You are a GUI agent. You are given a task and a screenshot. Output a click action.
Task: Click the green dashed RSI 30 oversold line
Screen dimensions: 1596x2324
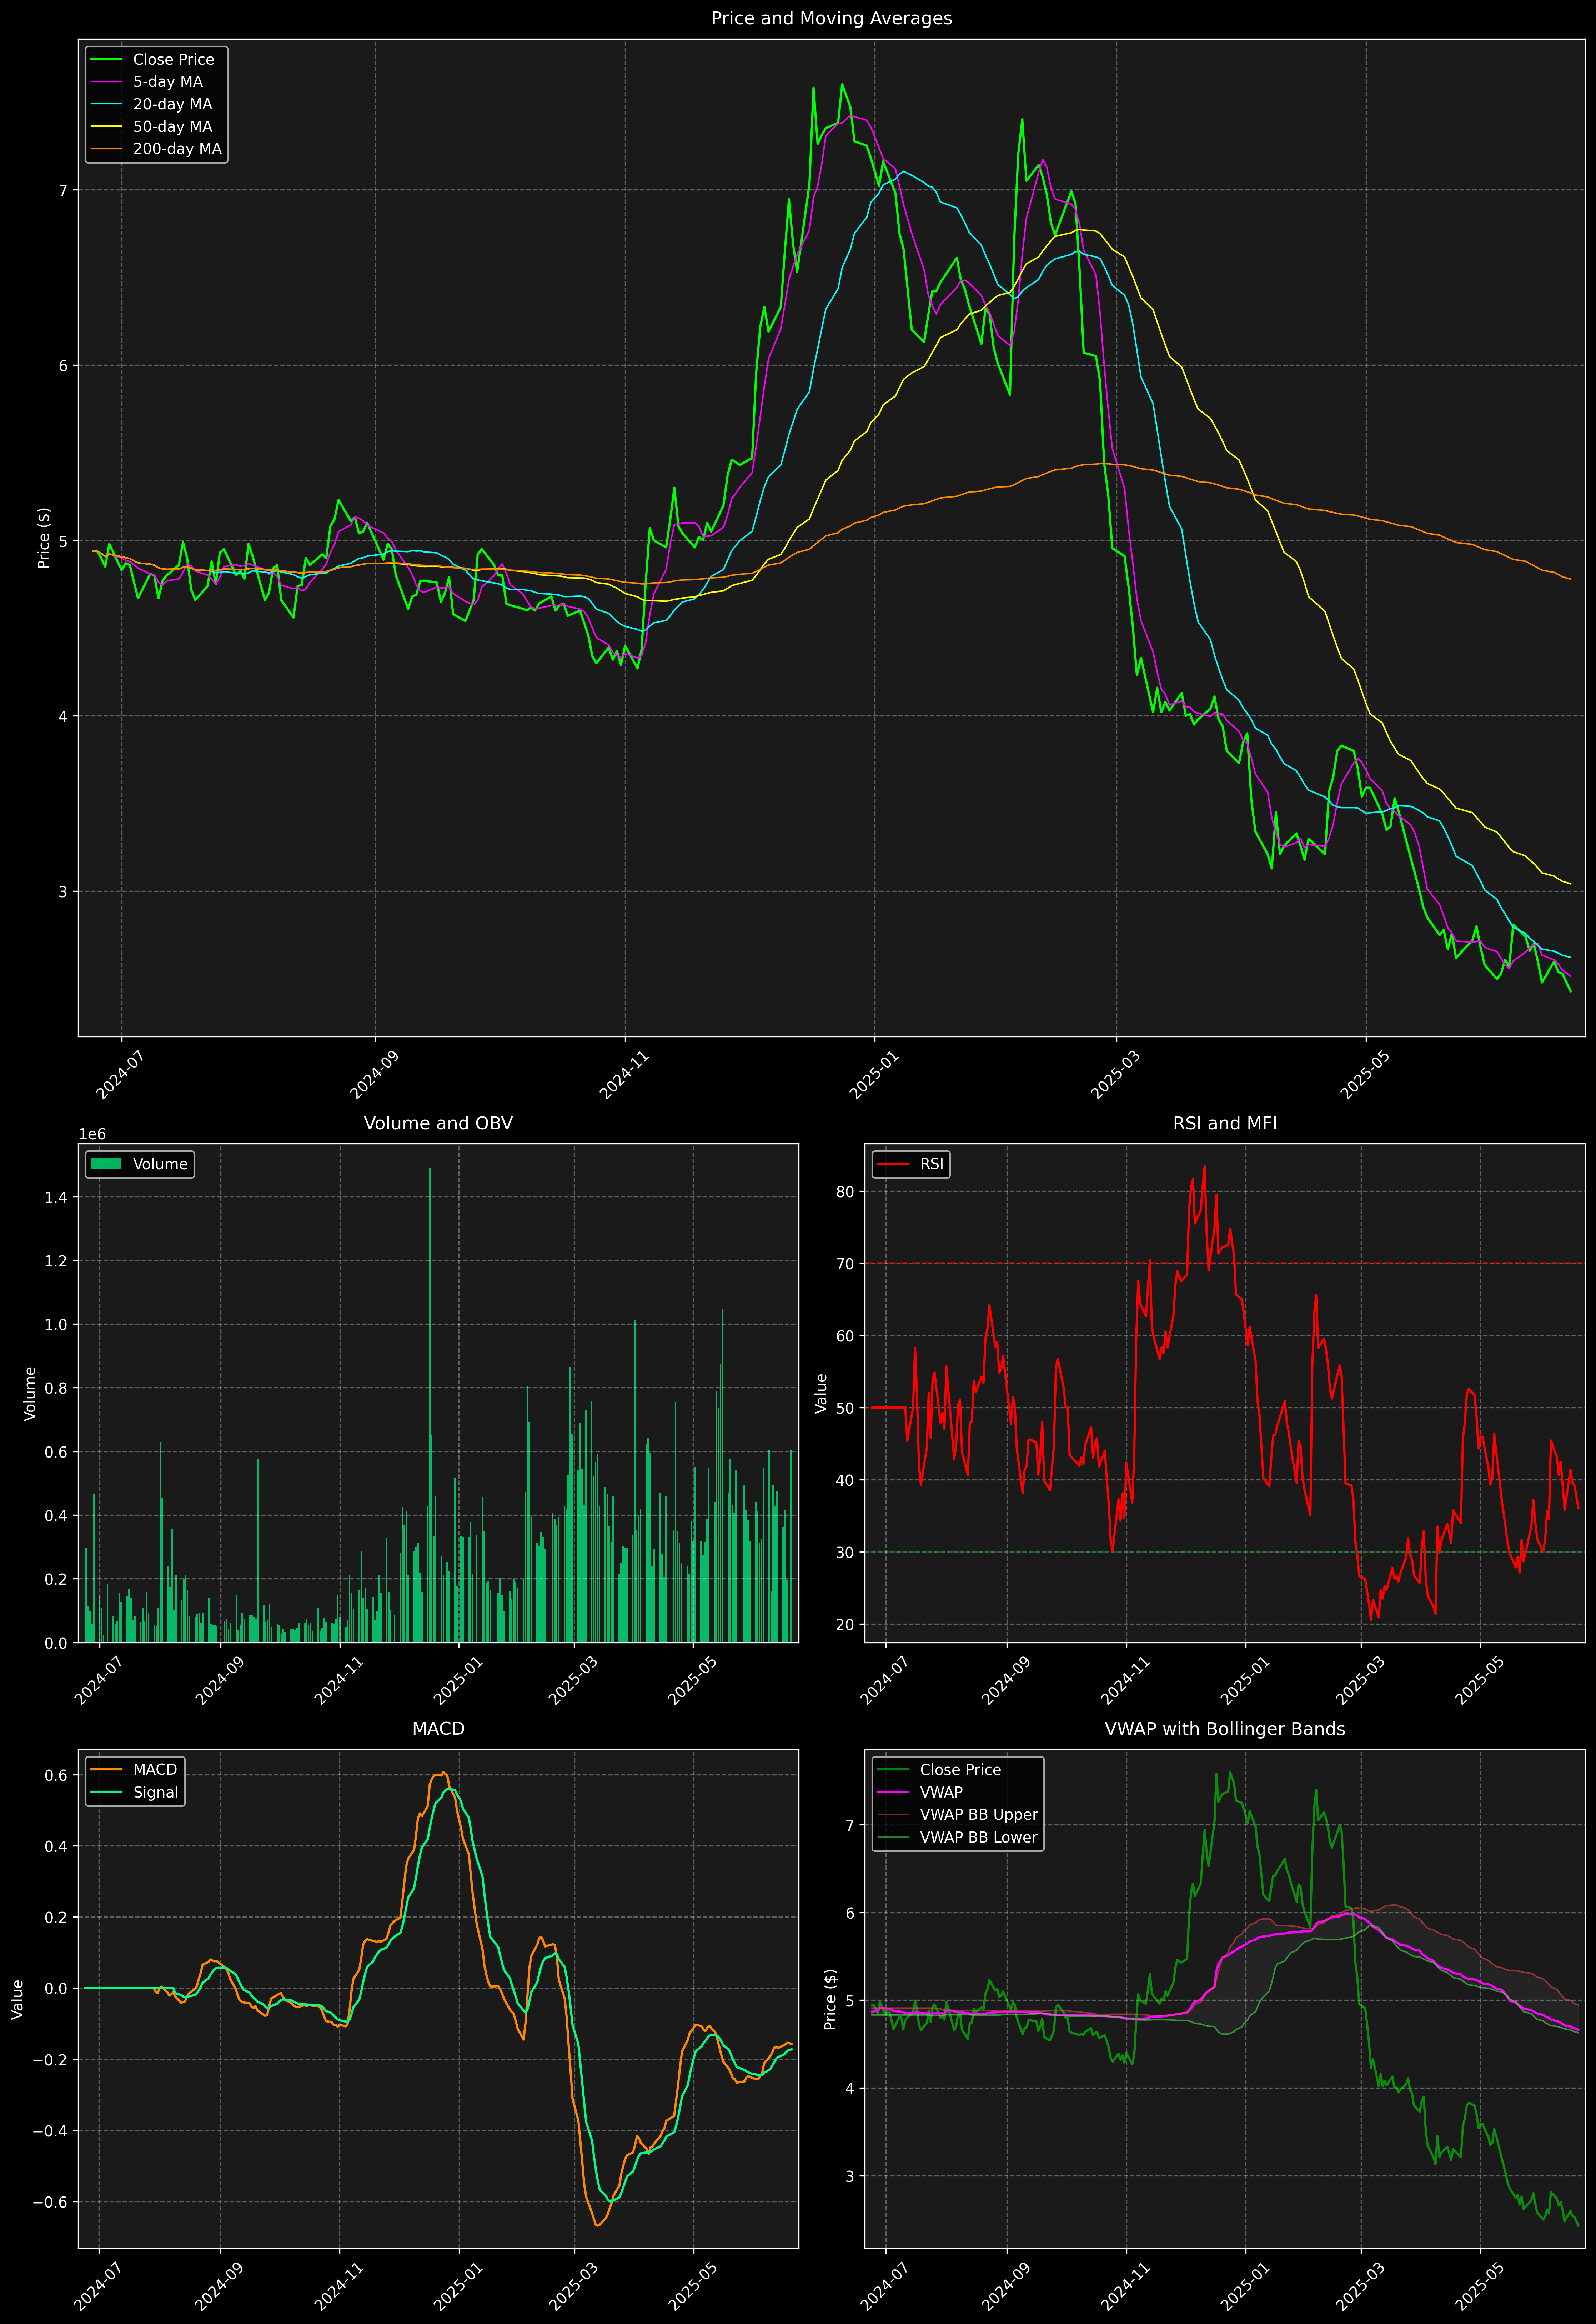1225,1552
